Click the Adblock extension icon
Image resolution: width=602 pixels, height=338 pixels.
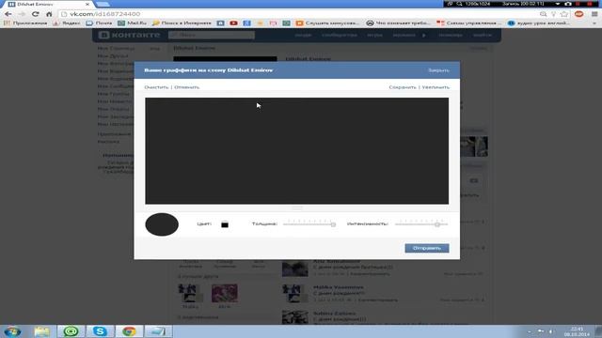578,14
